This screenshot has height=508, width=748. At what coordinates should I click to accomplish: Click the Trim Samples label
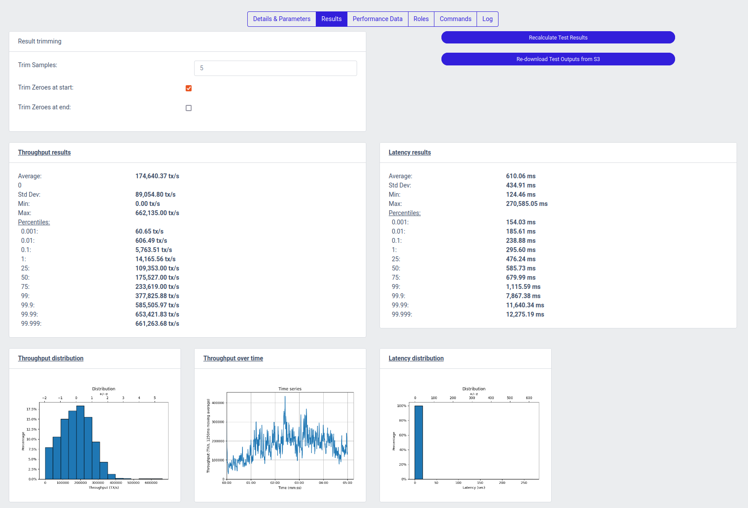pos(37,65)
